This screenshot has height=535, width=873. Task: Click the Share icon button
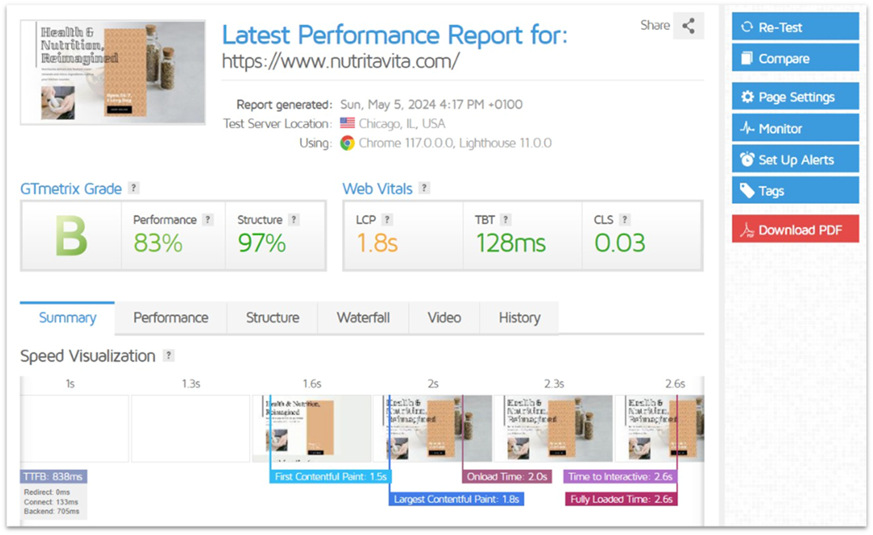tap(688, 26)
